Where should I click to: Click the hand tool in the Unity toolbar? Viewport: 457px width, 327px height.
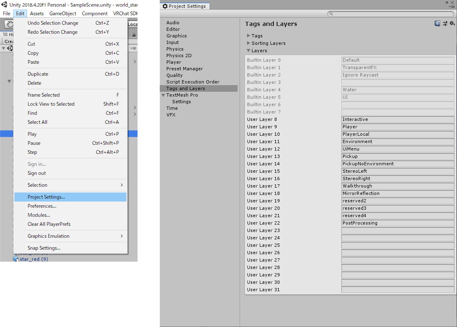(x=9, y=24)
